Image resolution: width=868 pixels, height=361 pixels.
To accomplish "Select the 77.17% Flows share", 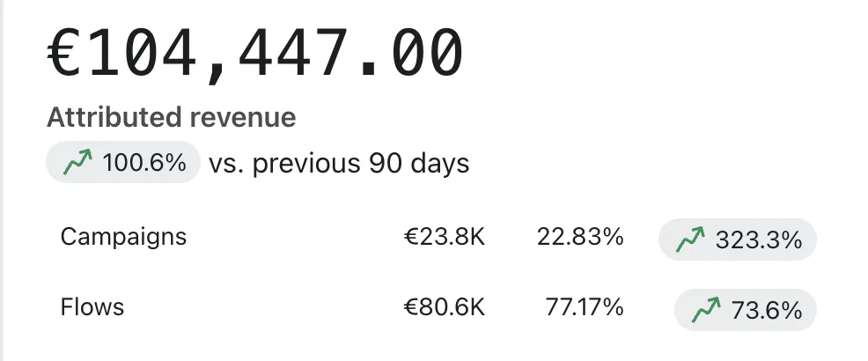I will pyautogui.click(x=585, y=306).
